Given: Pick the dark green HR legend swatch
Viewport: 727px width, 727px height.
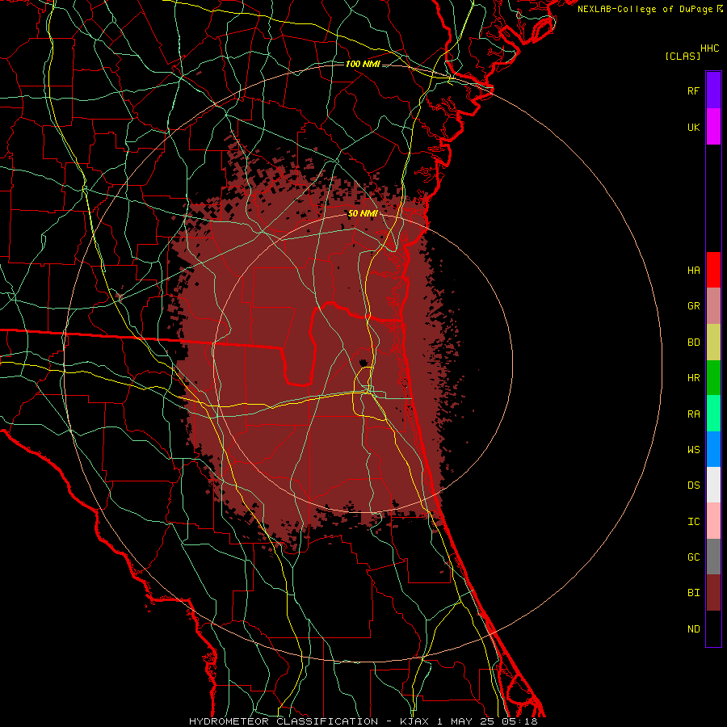Looking at the screenshot, I should (x=713, y=378).
